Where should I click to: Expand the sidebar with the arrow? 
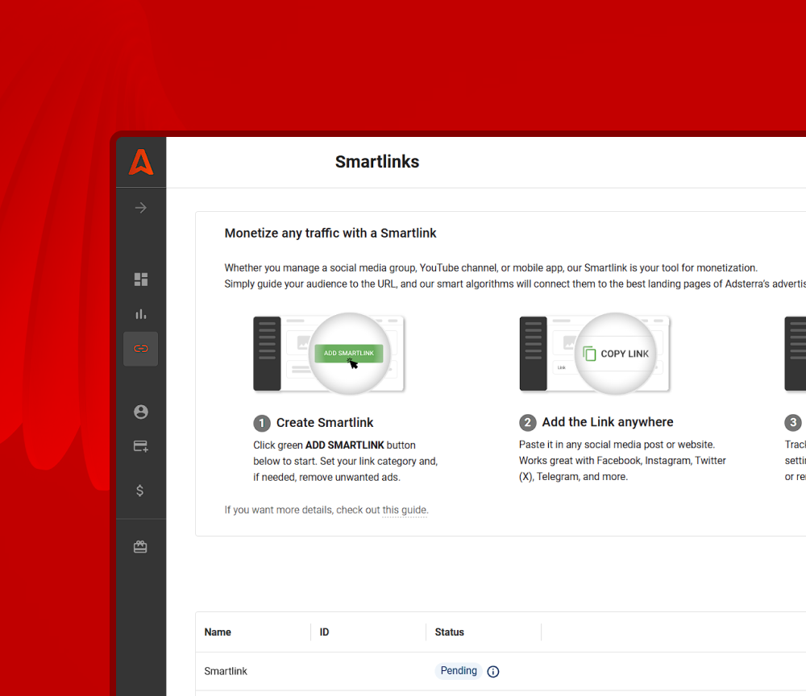coord(140,207)
